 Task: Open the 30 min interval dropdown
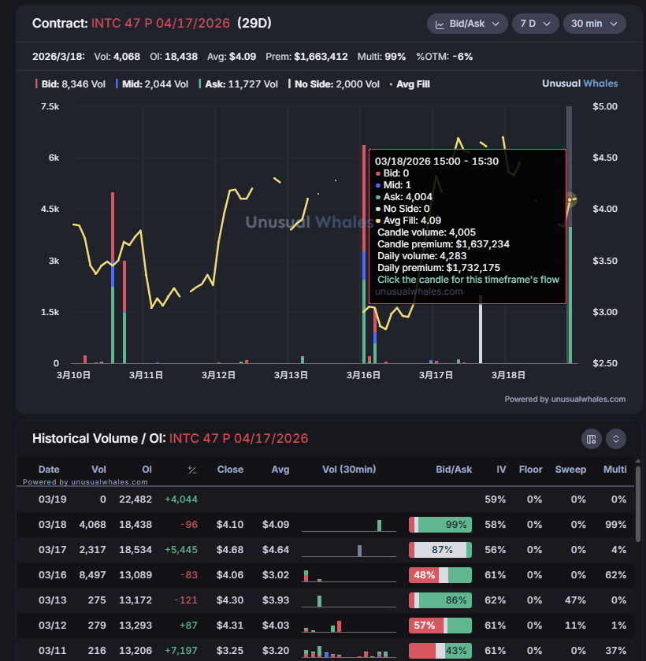pyautogui.click(x=594, y=24)
